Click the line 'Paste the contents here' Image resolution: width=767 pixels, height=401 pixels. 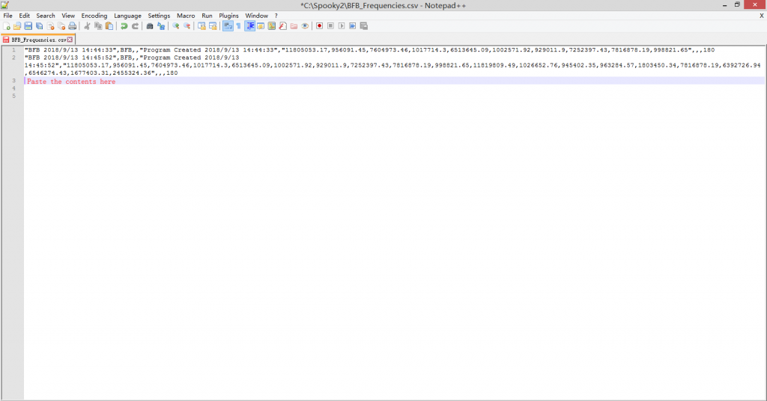pyautogui.click(x=71, y=82)
